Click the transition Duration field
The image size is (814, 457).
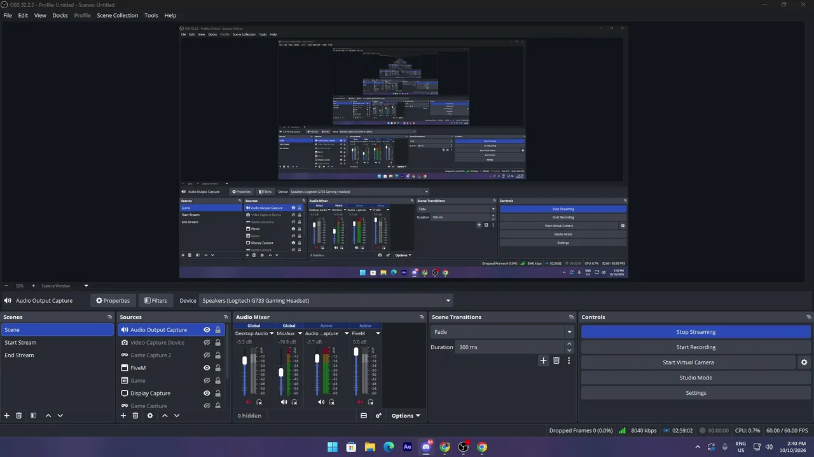click(511, 347)
